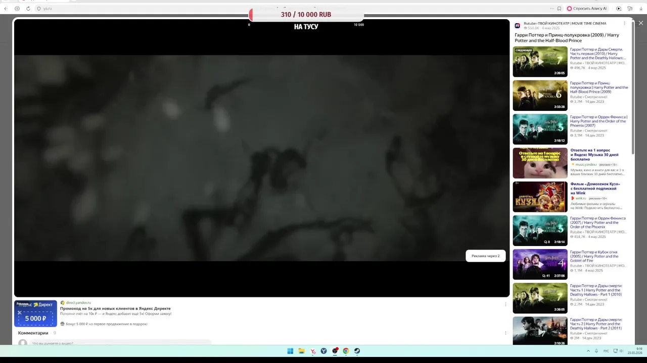Open the Директ ad three-dots menu
The height and width of the screenshot is (363, 647).
505,304
